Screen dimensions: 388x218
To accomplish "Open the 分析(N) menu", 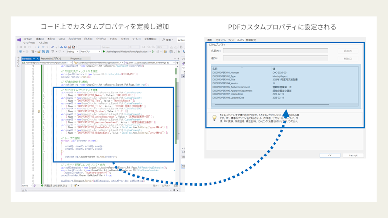I will [125, 39].
